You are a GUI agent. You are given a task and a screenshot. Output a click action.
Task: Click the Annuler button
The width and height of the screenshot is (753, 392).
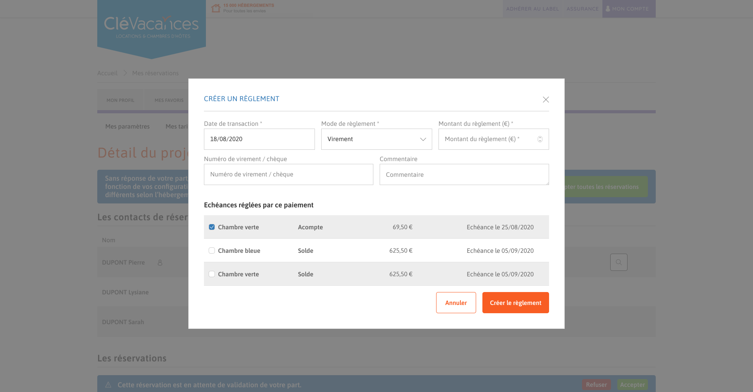tap(456, 303)
